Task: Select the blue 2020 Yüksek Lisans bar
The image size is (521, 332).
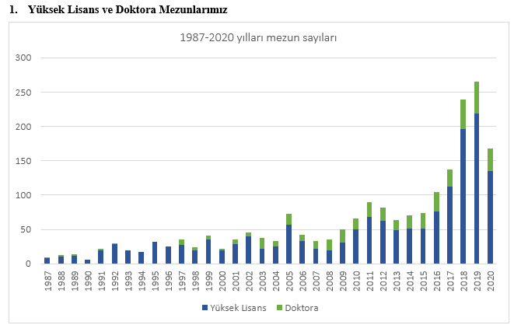Action: coord(490,218)
